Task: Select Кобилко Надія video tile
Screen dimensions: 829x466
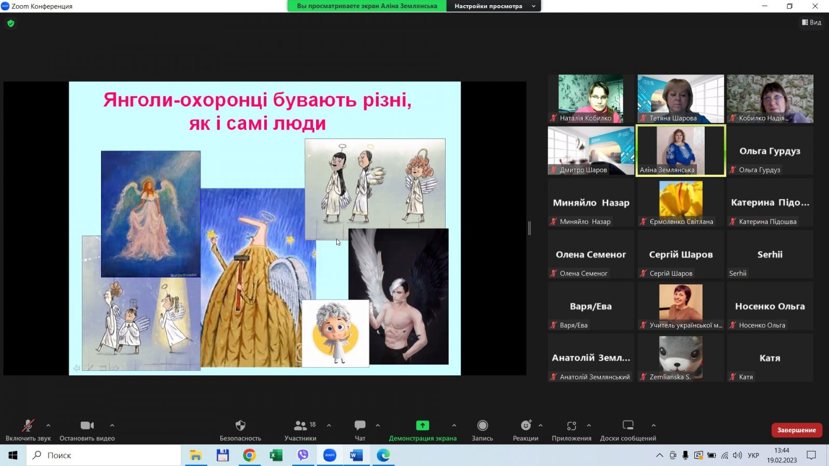Action: point(770,98)
